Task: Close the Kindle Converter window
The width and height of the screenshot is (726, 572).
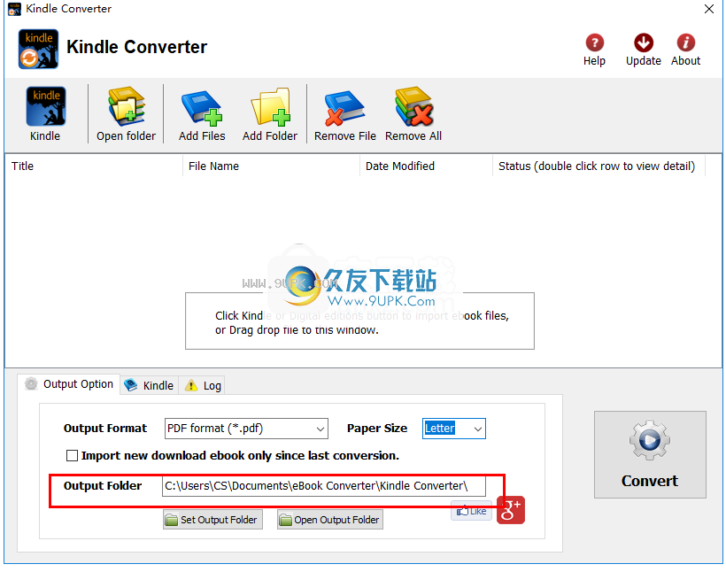Action: point(709,9)
